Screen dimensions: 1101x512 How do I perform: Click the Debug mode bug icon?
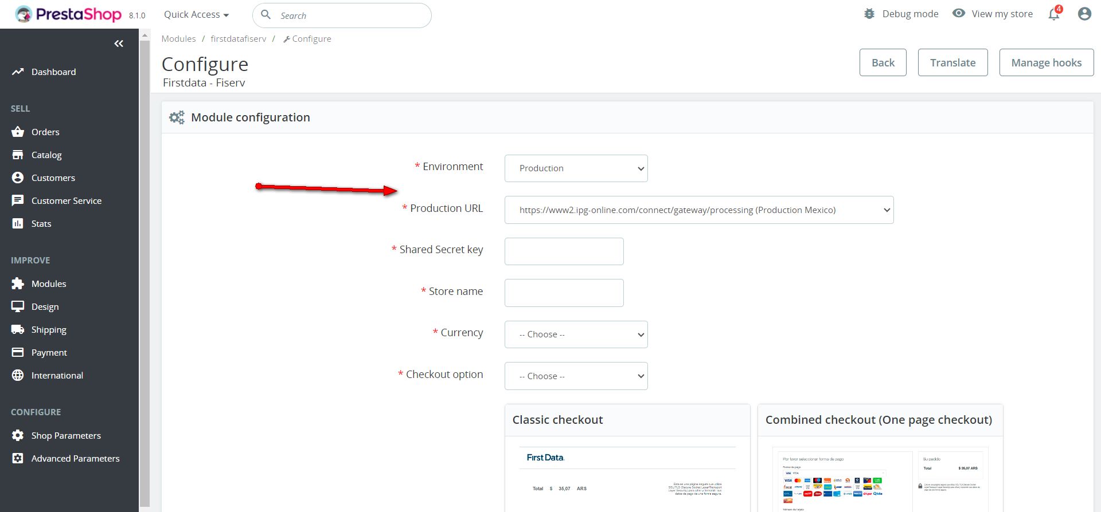point(869,14)
